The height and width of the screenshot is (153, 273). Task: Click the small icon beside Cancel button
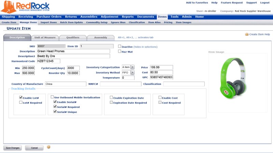tap(49, 147)
